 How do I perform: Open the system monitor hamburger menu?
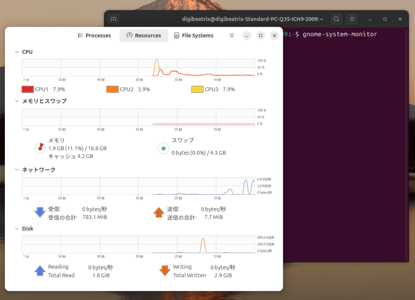point(231,35)
